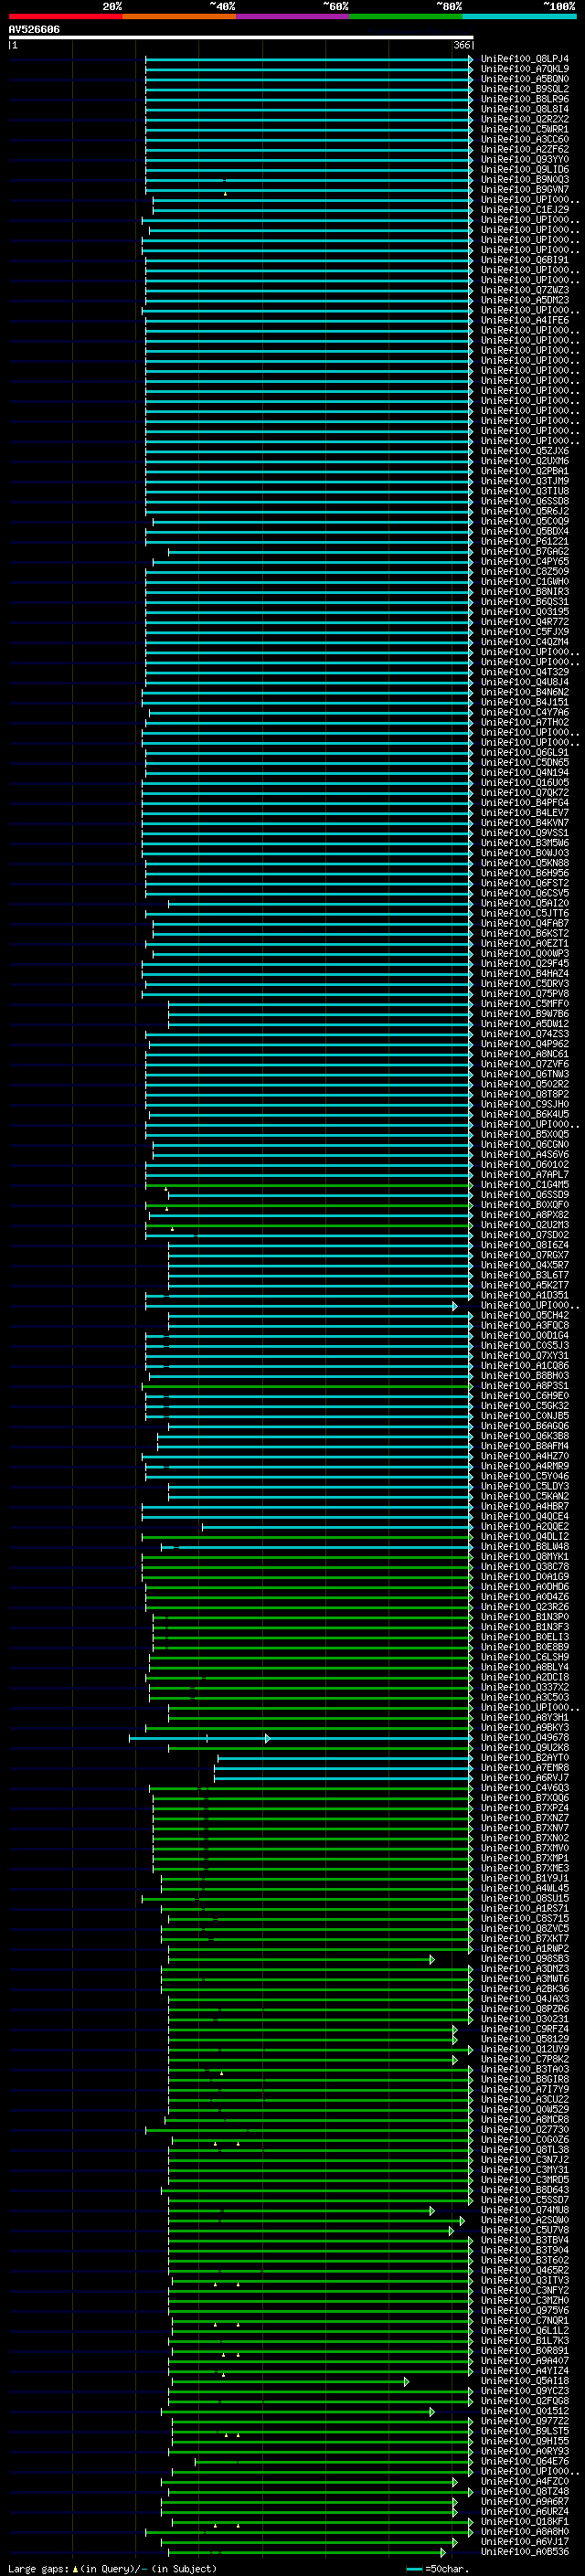Open hit UniRef100_A5BQN0

pos(525,79)
